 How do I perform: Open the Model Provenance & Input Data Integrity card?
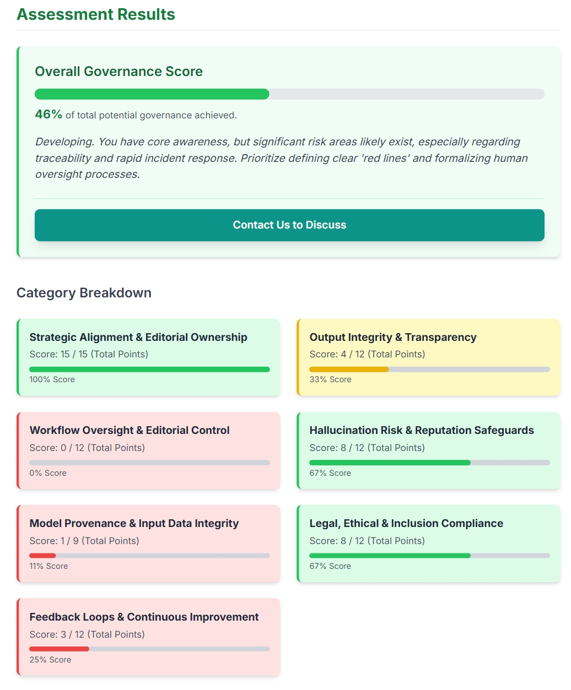click(149, 544)
